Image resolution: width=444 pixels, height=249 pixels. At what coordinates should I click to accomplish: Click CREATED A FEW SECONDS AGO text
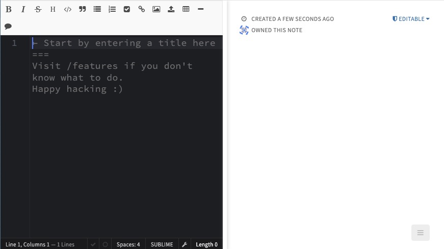point(293,19)
